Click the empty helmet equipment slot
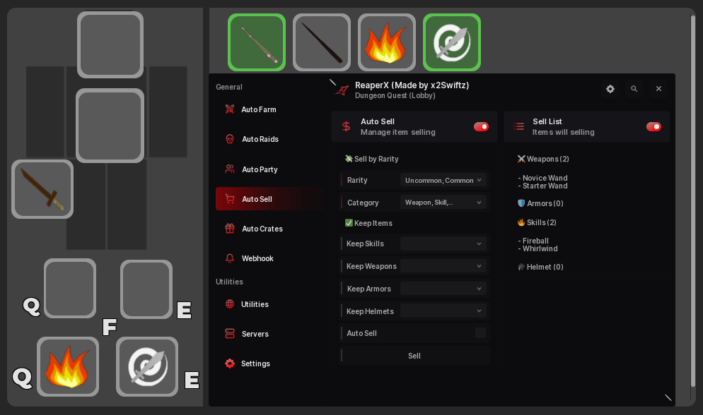 (110, 44)
